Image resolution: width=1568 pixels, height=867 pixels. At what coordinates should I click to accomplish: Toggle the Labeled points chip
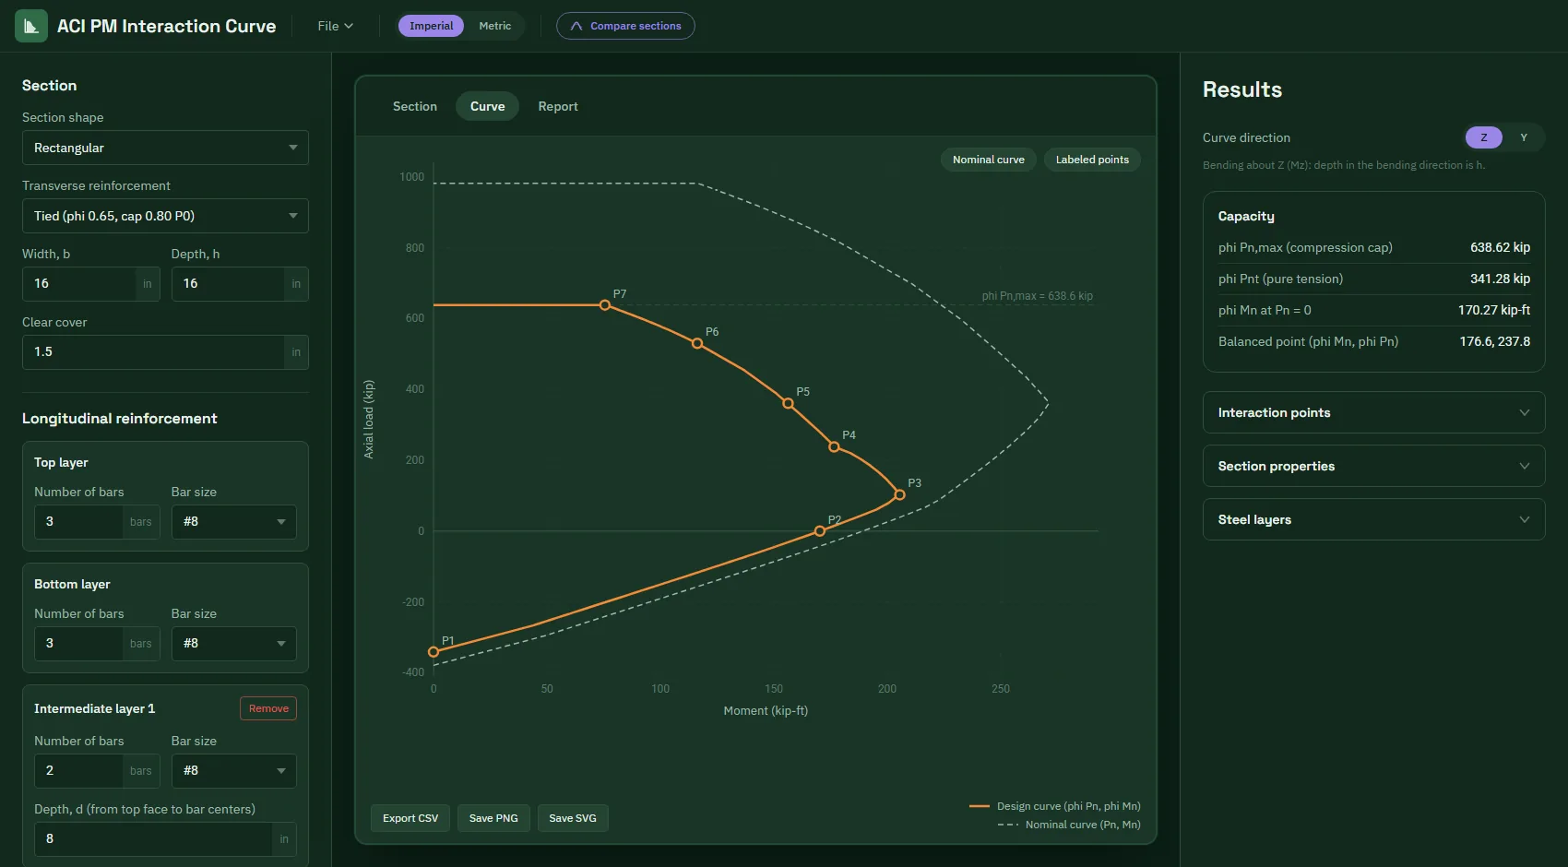[1092, 160]
